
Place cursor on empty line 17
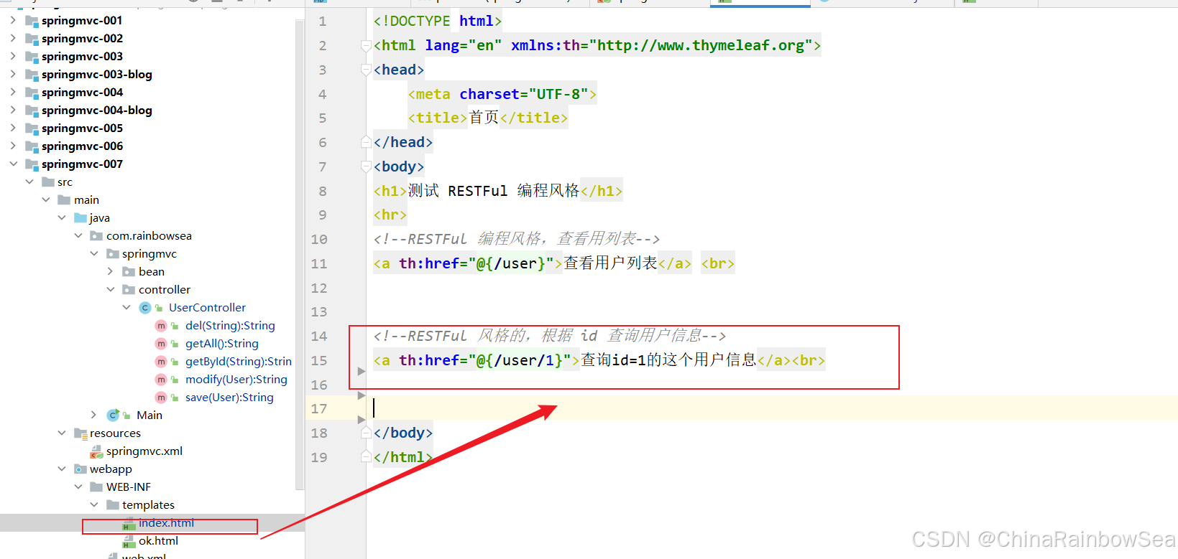[x=772, y=408]
